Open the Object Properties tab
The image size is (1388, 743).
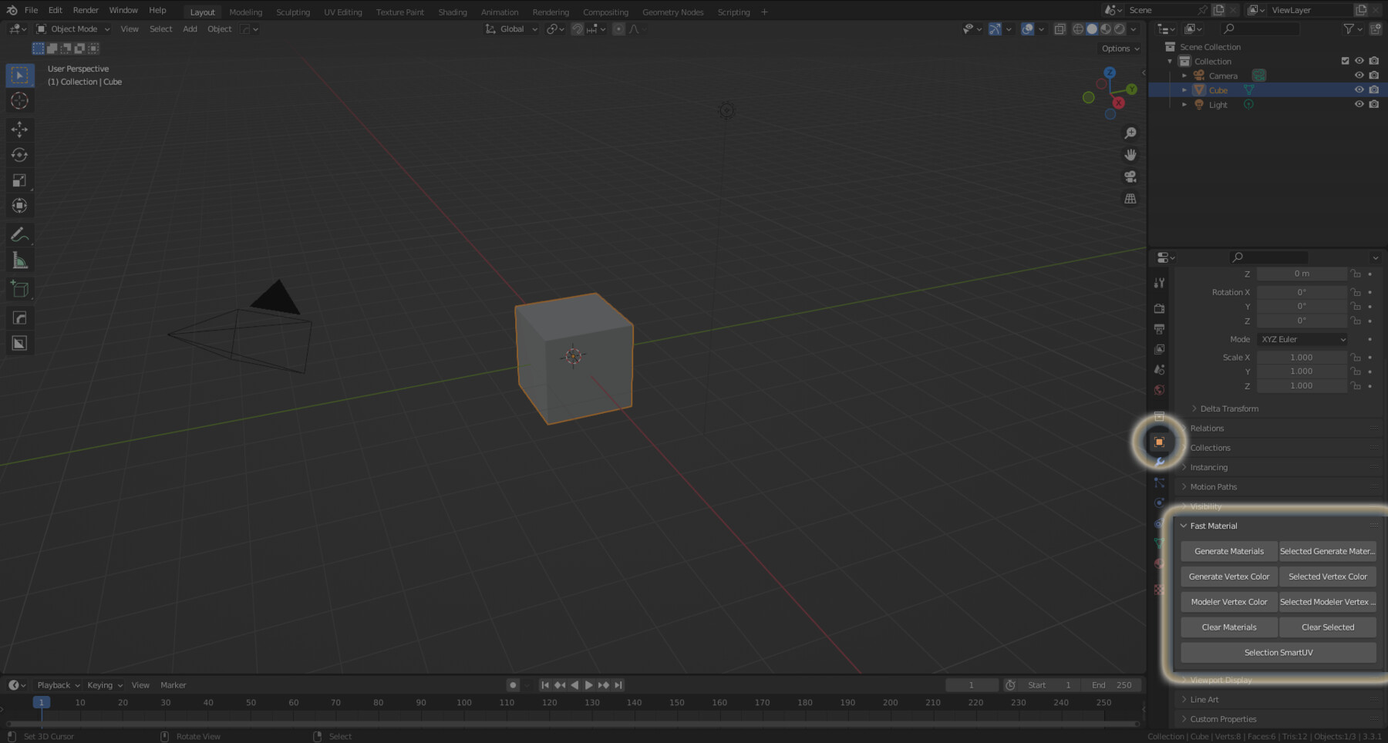1159,442
